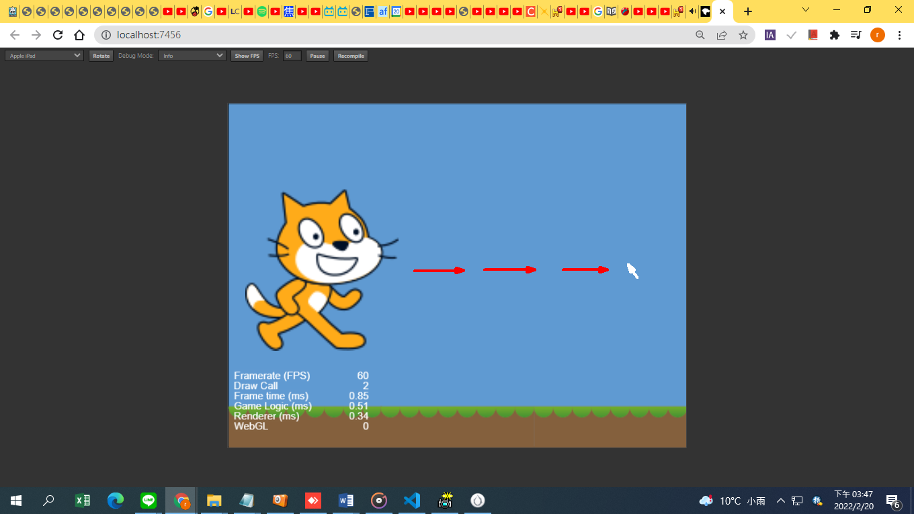Bookmark this tab with the star
Screen dimensions: 914x514
coord(743,35)
